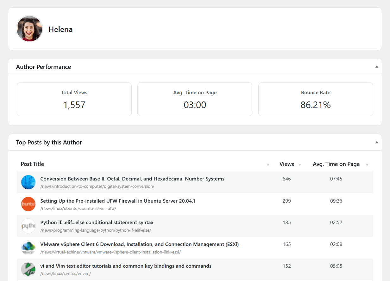Viewport: 390px width, 281px height.
Task: Open the Views column sort dropdown
Action: click(x=299, y=165)
